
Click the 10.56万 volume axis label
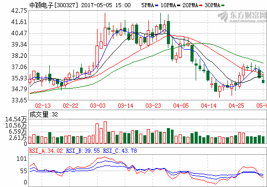click(x=16, y=126)
